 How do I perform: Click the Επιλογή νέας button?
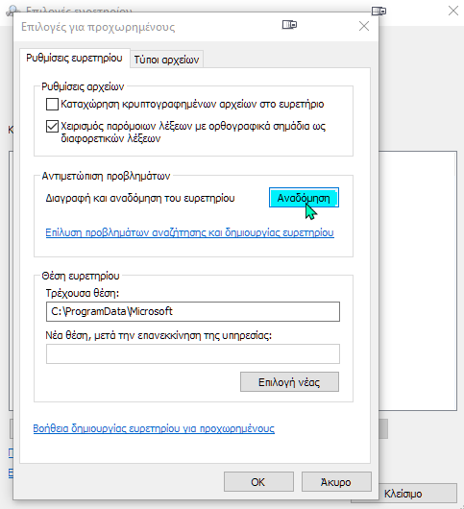click(x=289, y=382)
